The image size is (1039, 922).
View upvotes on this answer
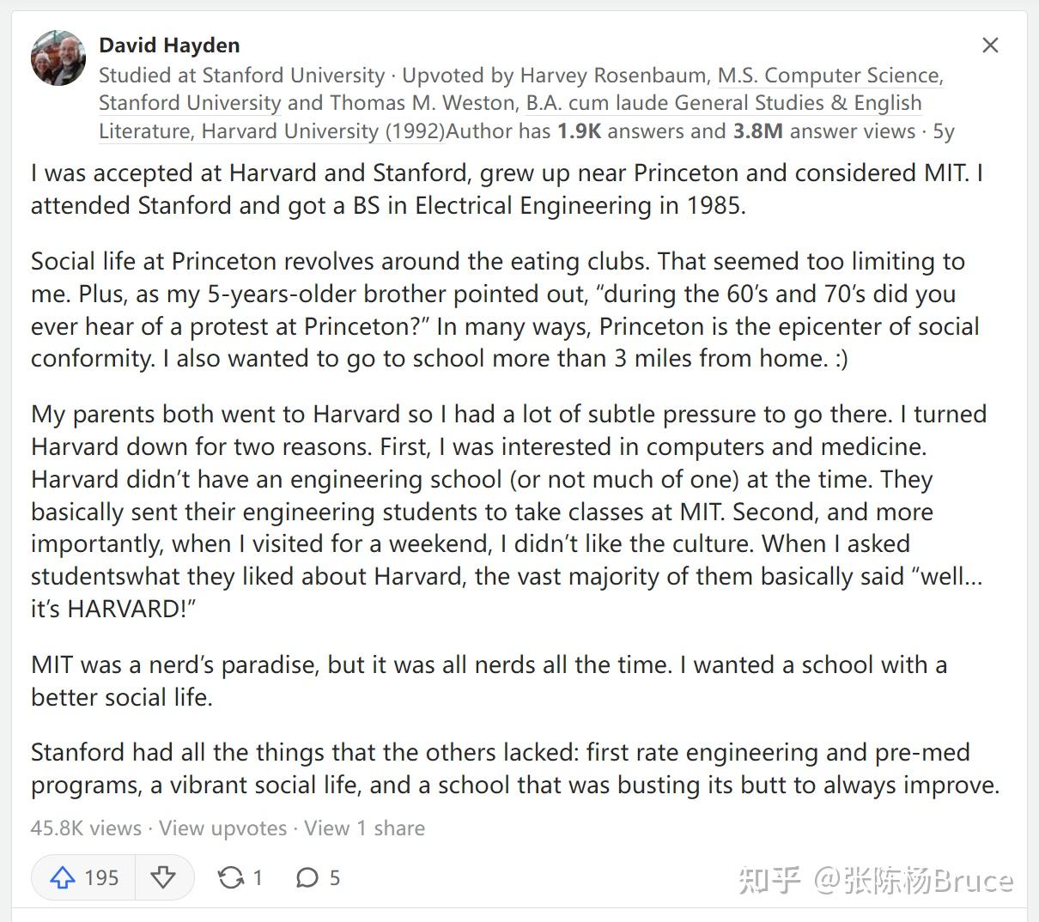pyautogui.click(x=222, y=828)
